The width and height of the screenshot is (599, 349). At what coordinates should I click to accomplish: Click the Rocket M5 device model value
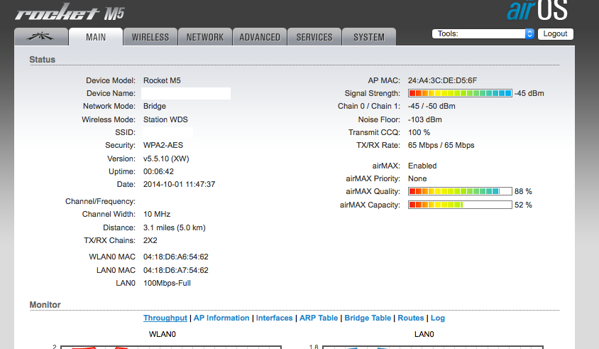(162, 80)
